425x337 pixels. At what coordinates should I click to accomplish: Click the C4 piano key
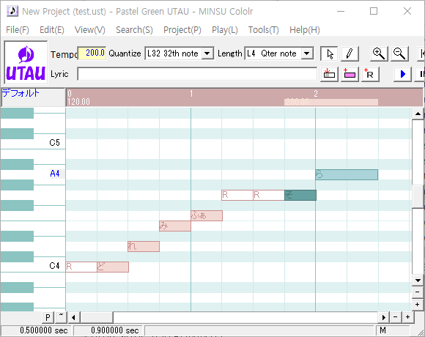[x=33, y=266]
